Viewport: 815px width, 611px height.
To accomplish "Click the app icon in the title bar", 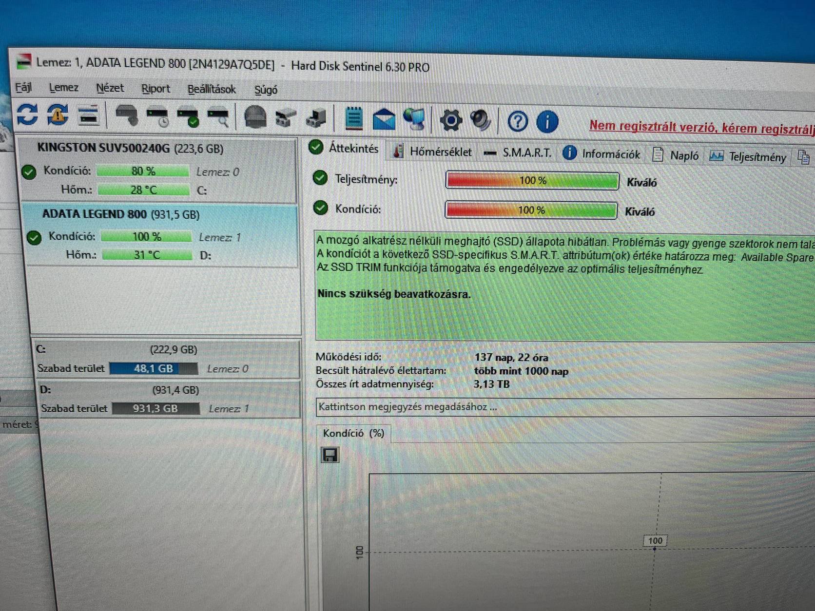I will (x=23, y=61).
